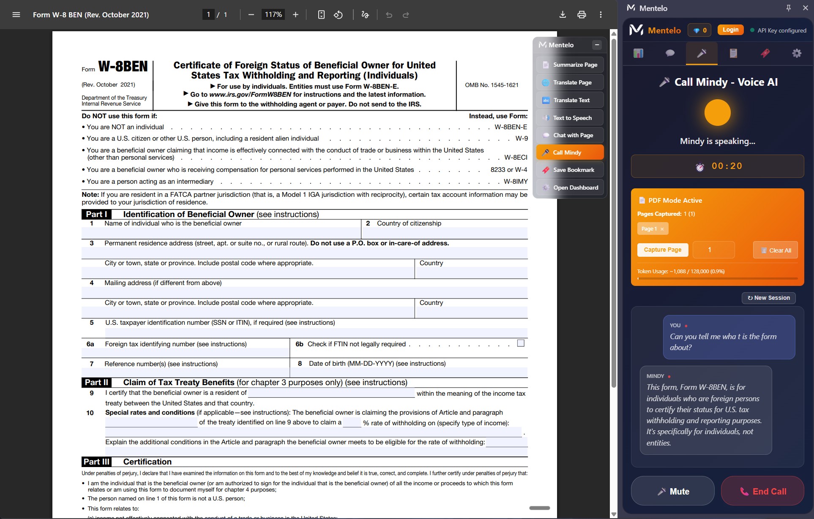Click the rotate counterclockwise icon
The height and width of the screenshot is (519, 814).
click(338, 15)
